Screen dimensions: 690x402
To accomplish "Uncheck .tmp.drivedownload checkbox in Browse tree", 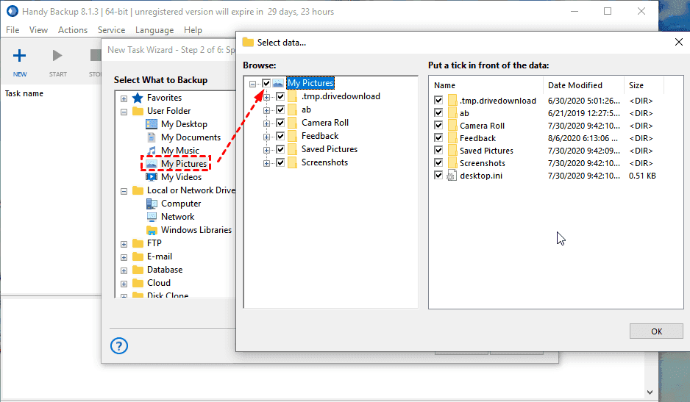I will [x=280, y=96].
